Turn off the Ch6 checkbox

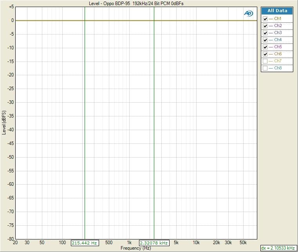pyautogui.click(x=265, y=54)
